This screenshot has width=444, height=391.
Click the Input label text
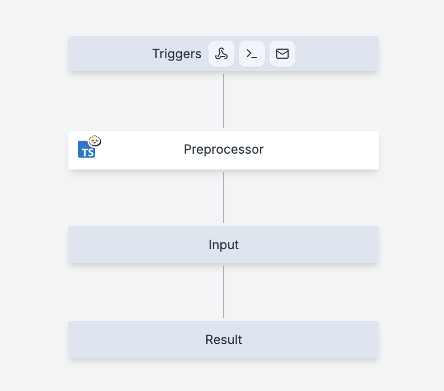click(x=224, y=245)
